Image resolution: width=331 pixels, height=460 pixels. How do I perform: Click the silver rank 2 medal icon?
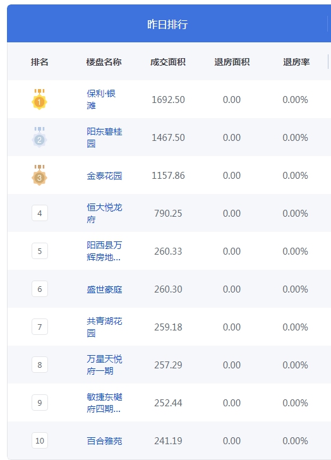coord(39,137)
